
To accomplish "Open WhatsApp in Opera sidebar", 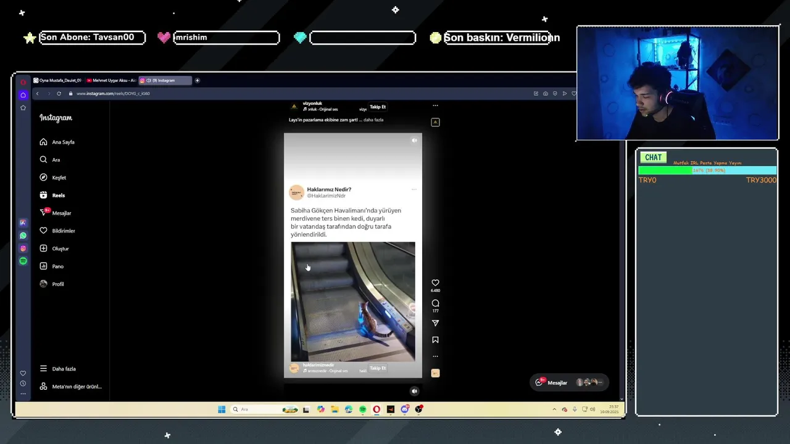I will click(x=23, y=236).
